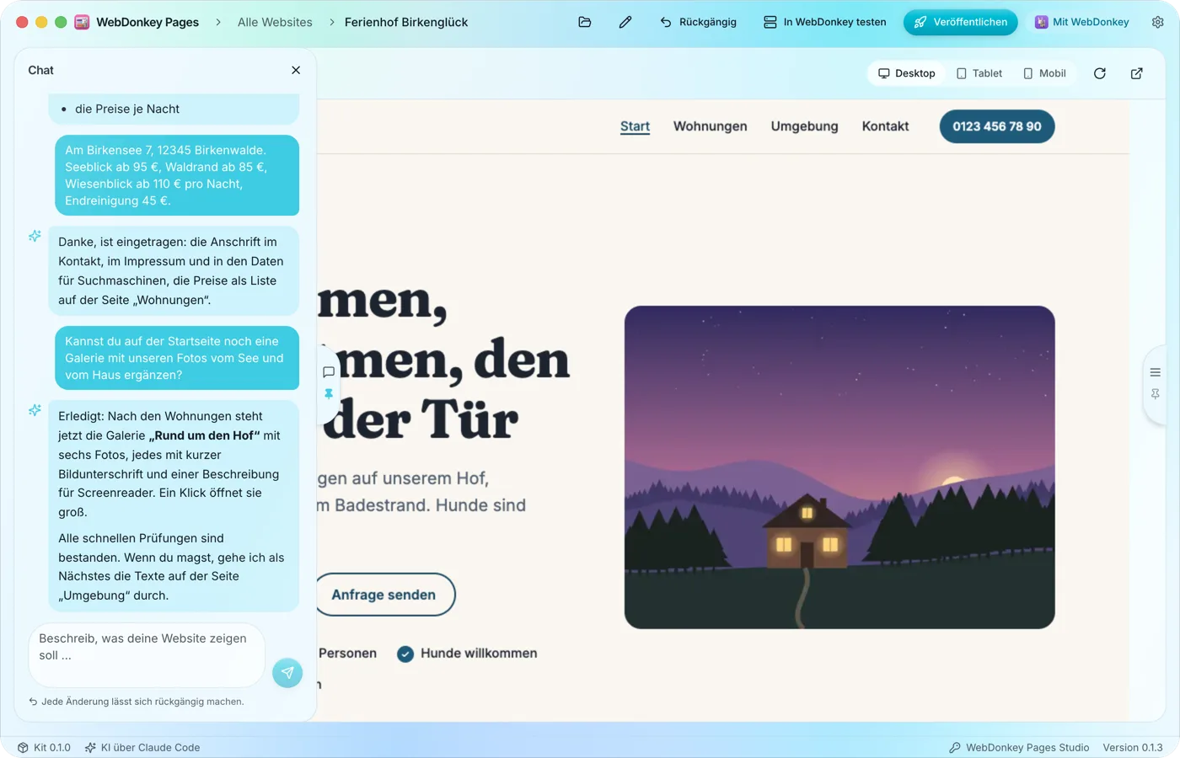Click the WebDonkey Pages app logo
Image resolution: width=1180 pixels, height=758 pixels.
(82, 22)
